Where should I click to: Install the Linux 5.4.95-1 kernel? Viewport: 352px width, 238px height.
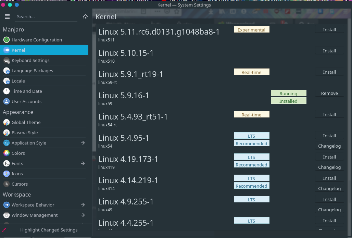point(329,136)
